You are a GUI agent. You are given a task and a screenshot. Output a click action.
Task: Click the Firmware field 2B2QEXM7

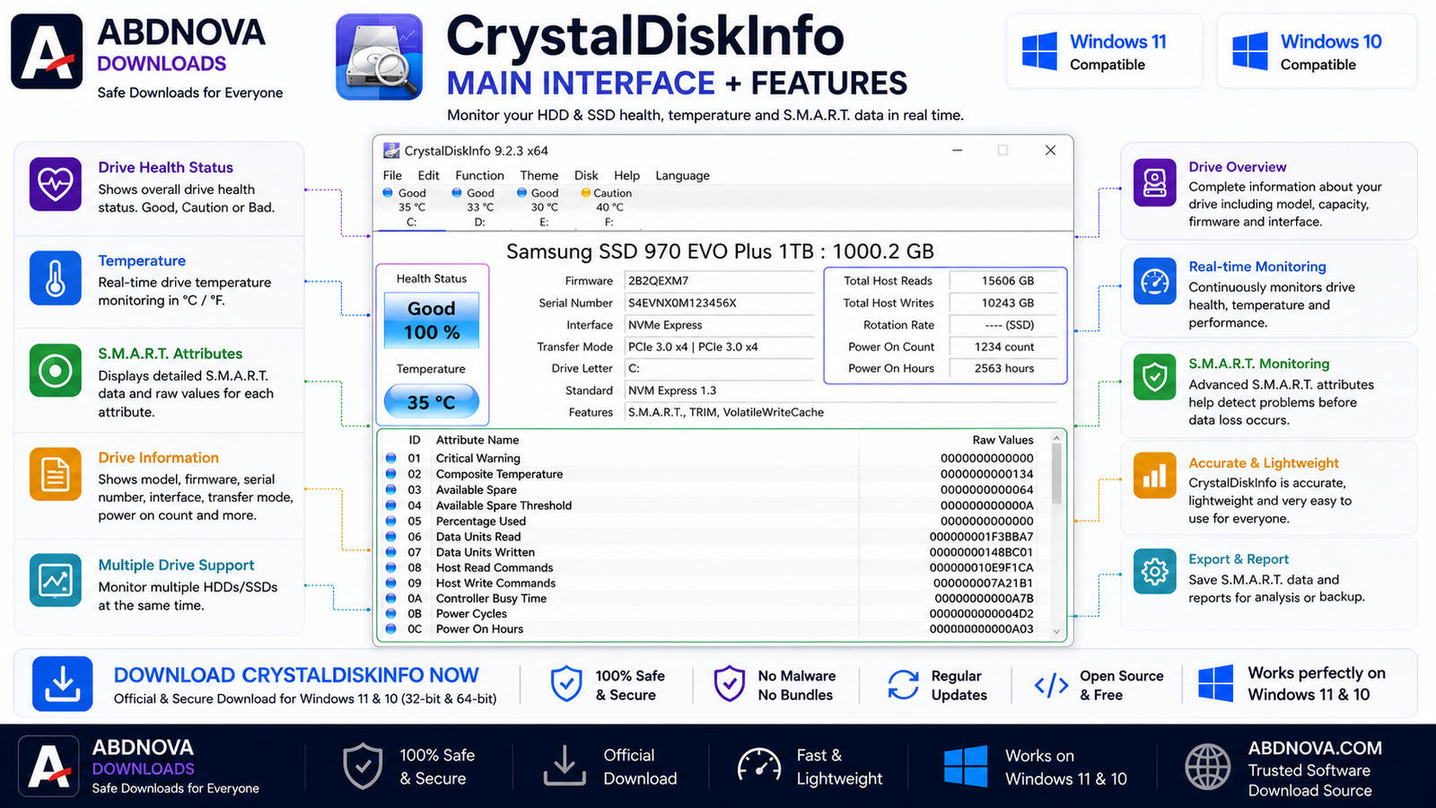719,281
